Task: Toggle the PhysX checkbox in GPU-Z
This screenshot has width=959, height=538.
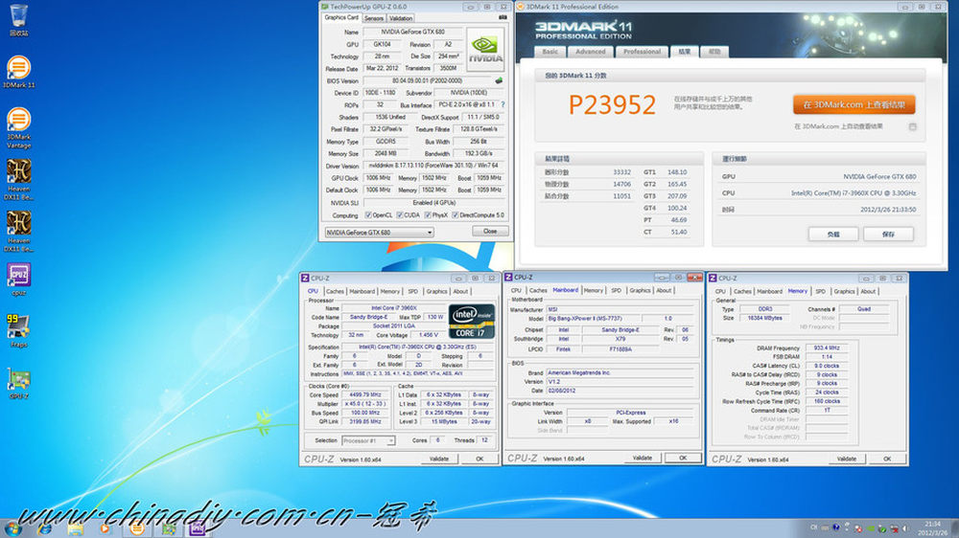Action: [x=428, y=215]
